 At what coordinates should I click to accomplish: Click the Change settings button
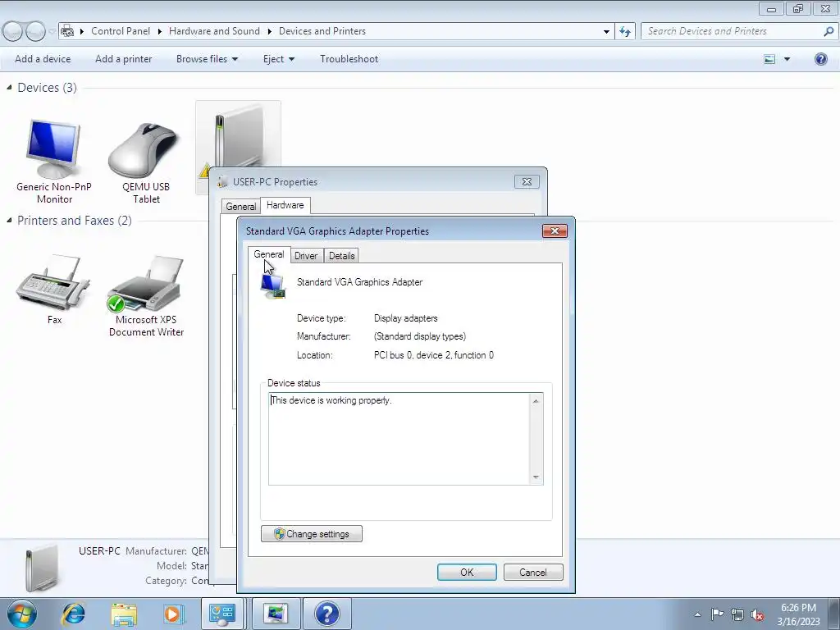tap(311, 533)
